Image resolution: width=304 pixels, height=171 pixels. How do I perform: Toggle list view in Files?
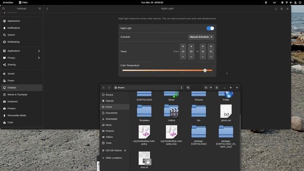click(206, 87)
